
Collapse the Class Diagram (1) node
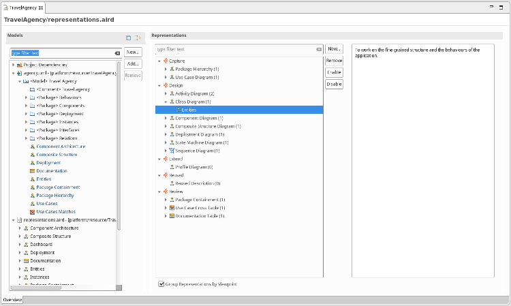(x=166, y=102)
